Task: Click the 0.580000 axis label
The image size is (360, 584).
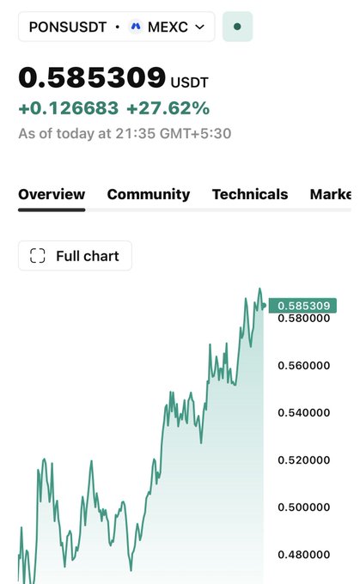Action: 304,319
